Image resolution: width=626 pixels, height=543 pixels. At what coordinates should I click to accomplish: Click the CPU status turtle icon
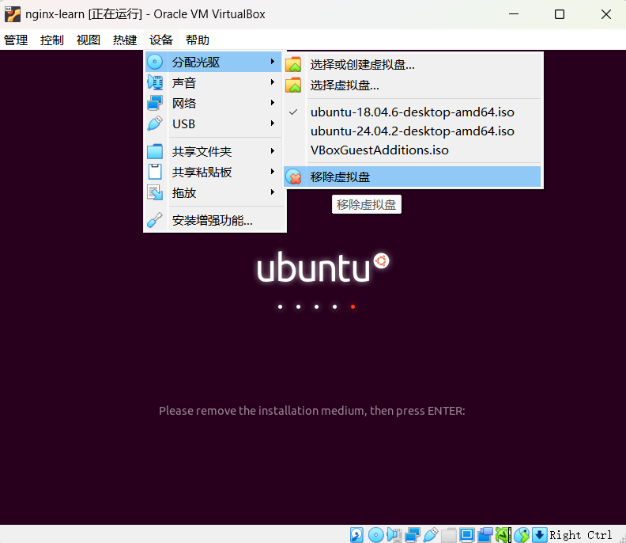click(x=503, y=534)
